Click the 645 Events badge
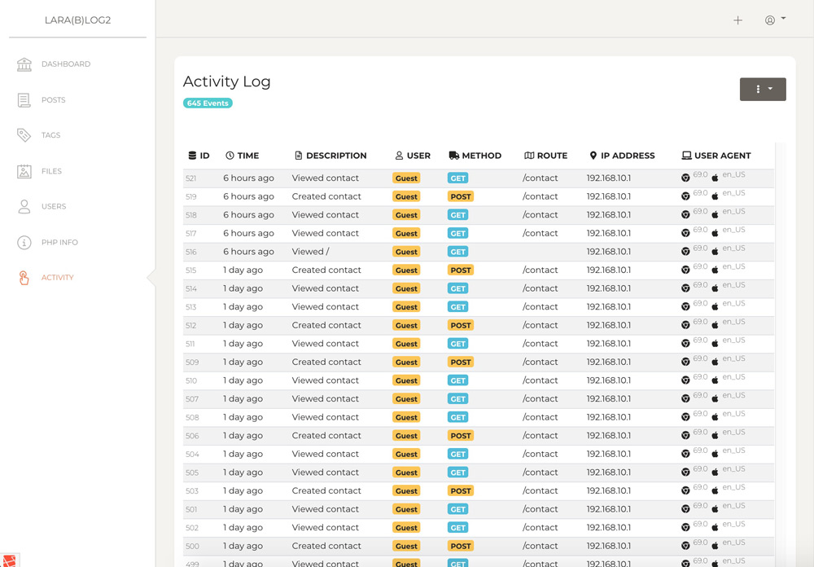 [x=207, y=103]
